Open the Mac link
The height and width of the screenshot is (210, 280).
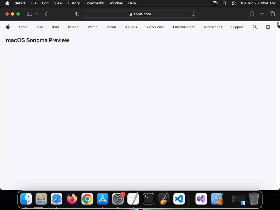pos(40,27)
